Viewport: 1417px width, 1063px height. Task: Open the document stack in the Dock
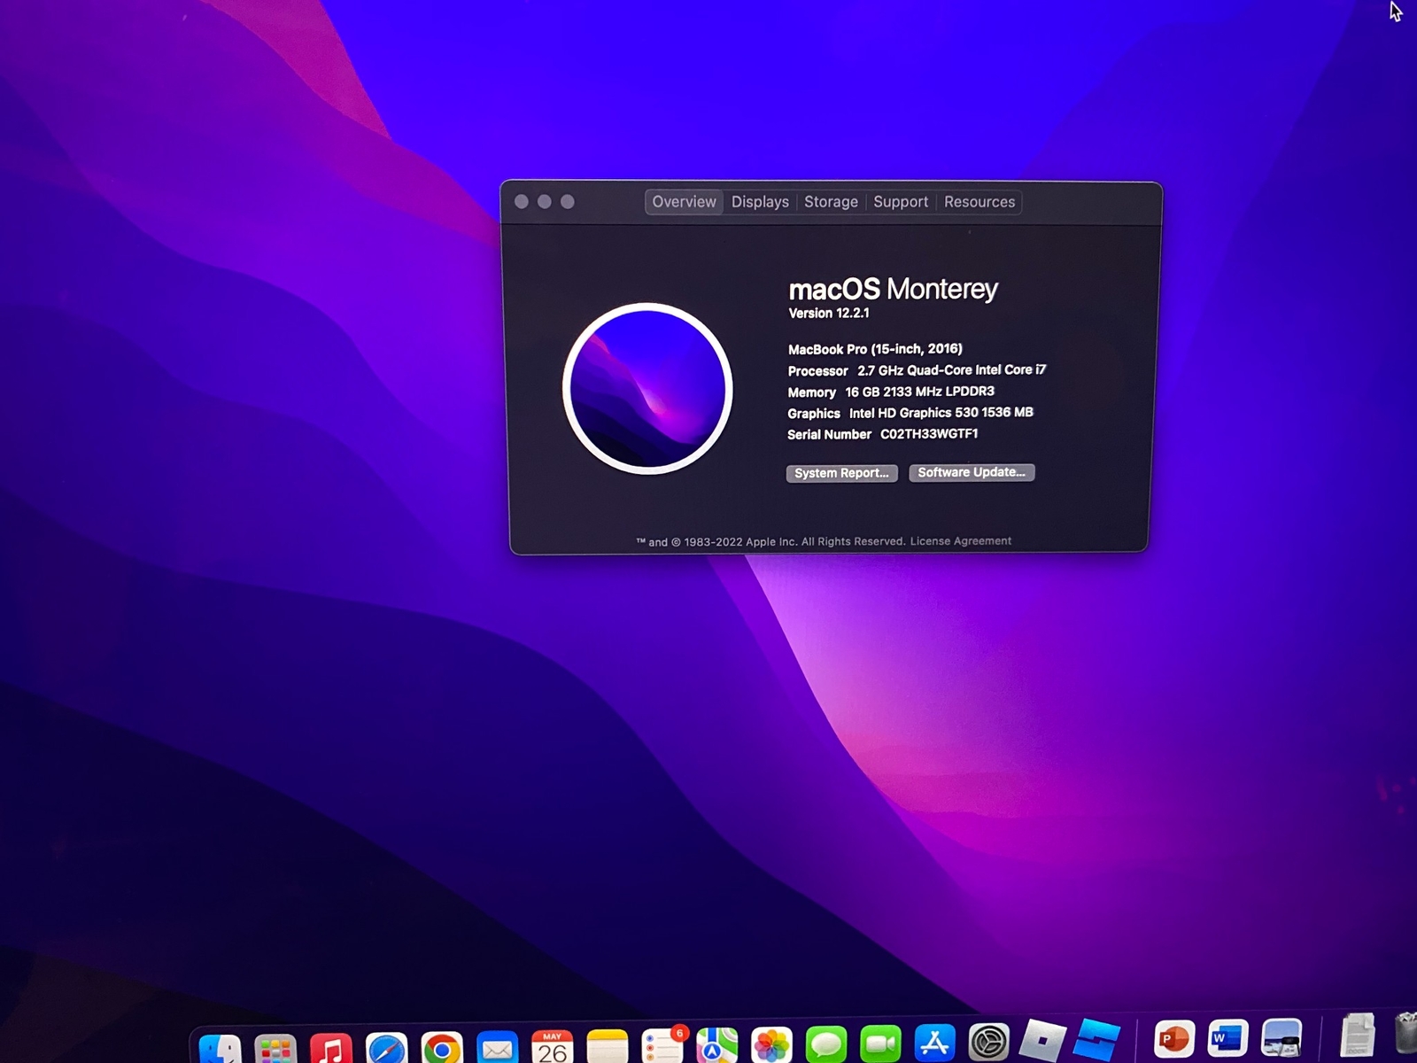(x=1358, y=1035)
